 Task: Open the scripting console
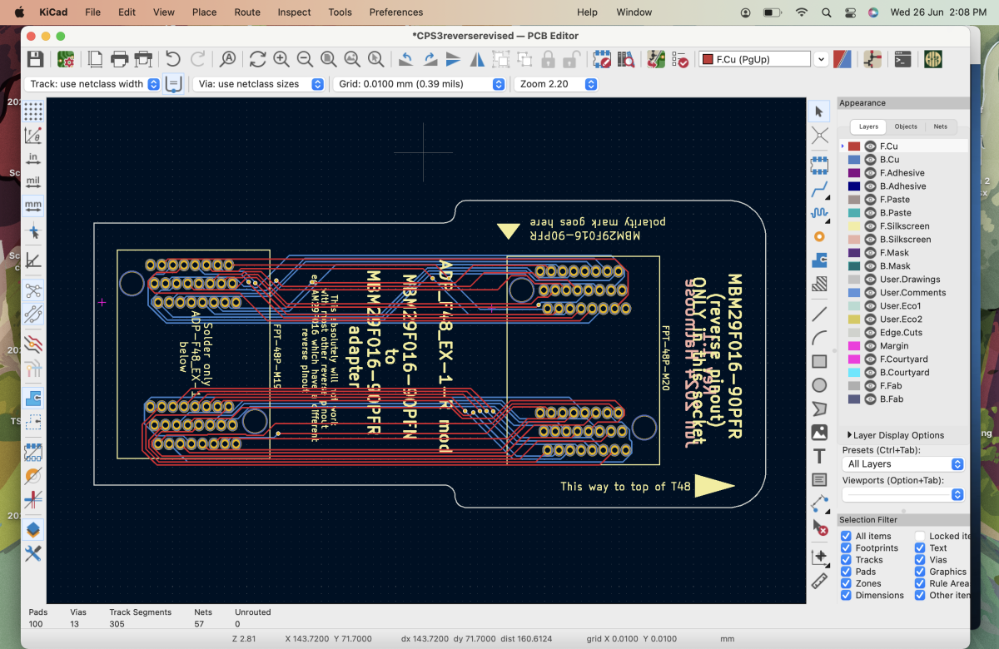tap(902, 59)
